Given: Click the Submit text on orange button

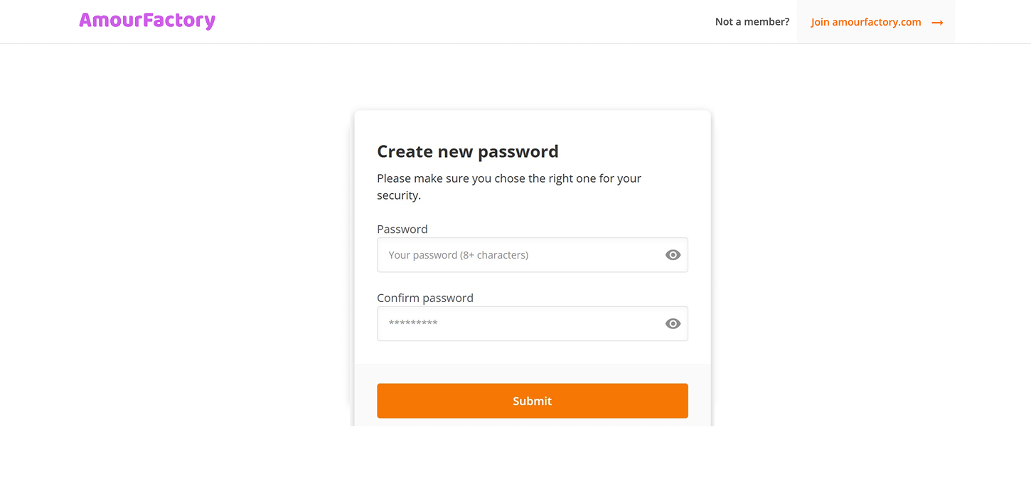Looking at the screenshot, I should coord(532,401).
